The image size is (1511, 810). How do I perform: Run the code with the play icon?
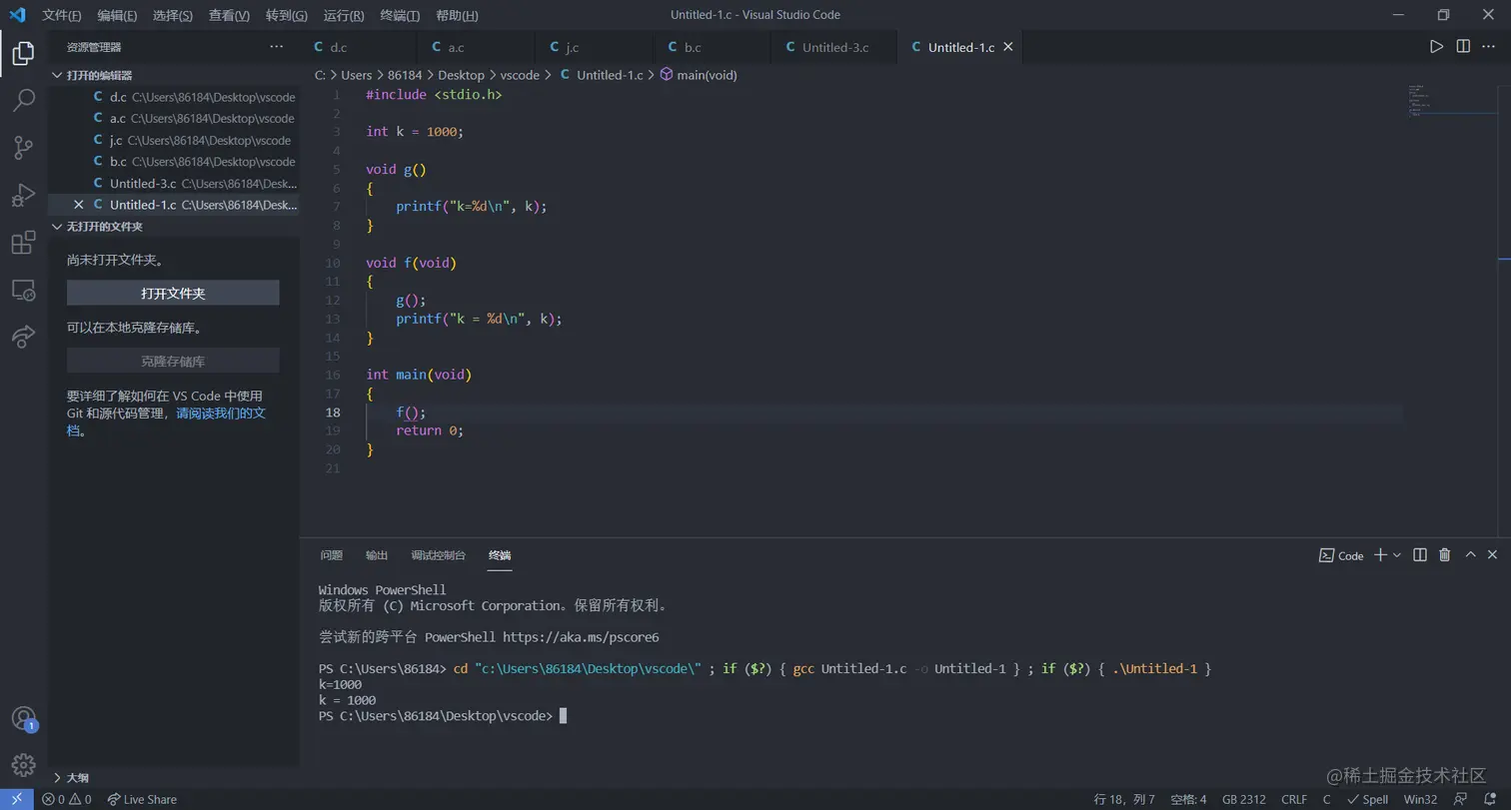tap(1436, 47)
